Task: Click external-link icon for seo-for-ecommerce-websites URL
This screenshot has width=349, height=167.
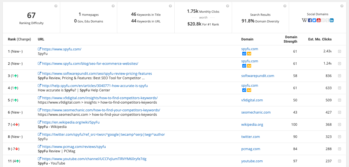Action: pos(40,64)
